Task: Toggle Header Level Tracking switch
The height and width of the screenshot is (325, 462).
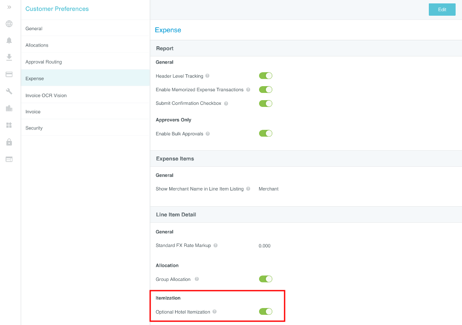Action: coord(265,76)
